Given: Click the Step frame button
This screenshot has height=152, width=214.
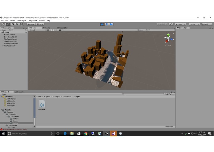Looking at the screenshot, I should tap(111, 24).
